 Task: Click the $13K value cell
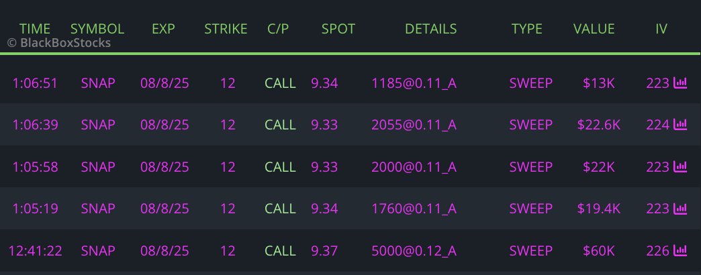point(599,83)
